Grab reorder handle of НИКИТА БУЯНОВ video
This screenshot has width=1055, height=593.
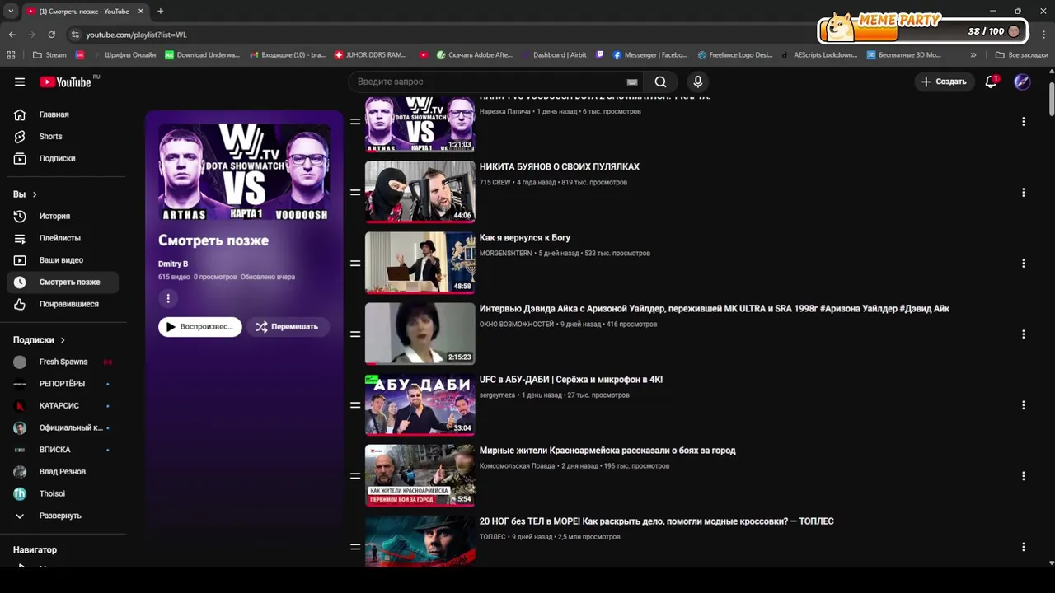click(355, 193)
